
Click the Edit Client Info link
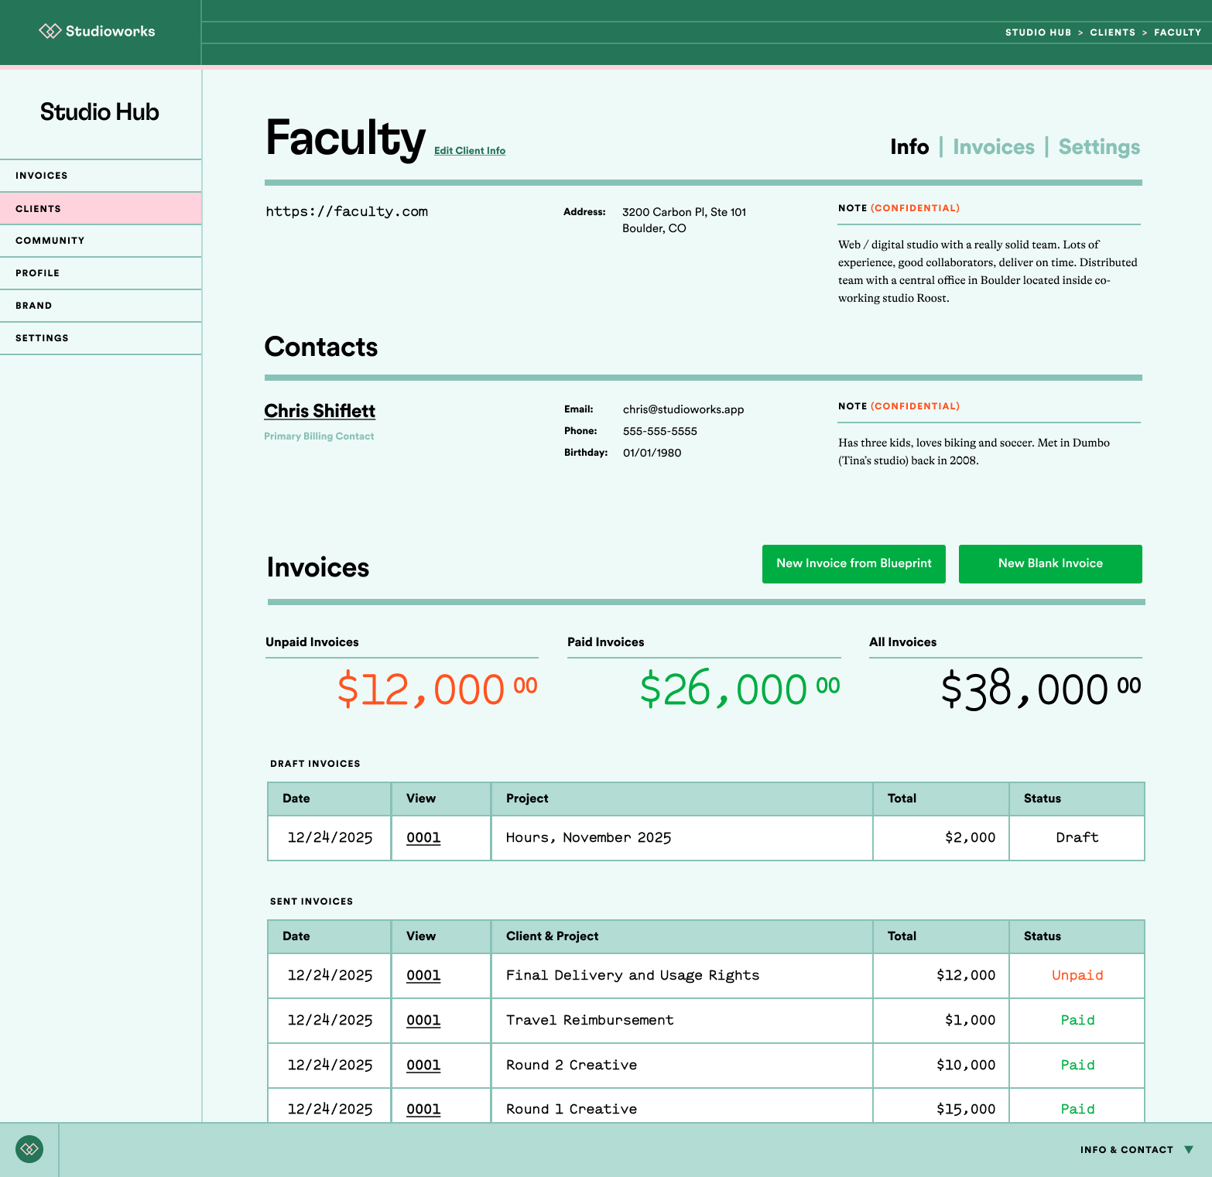[469, 151]
